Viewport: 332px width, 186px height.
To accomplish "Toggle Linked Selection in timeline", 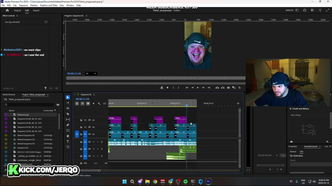I will click(88, 104).
